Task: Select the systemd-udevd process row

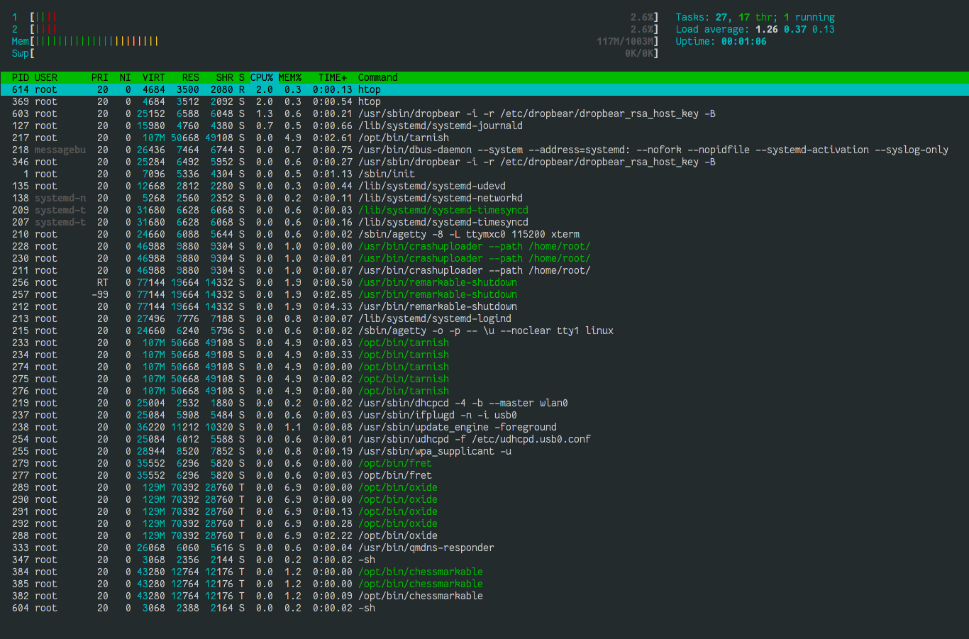Action: pos(484,186)
